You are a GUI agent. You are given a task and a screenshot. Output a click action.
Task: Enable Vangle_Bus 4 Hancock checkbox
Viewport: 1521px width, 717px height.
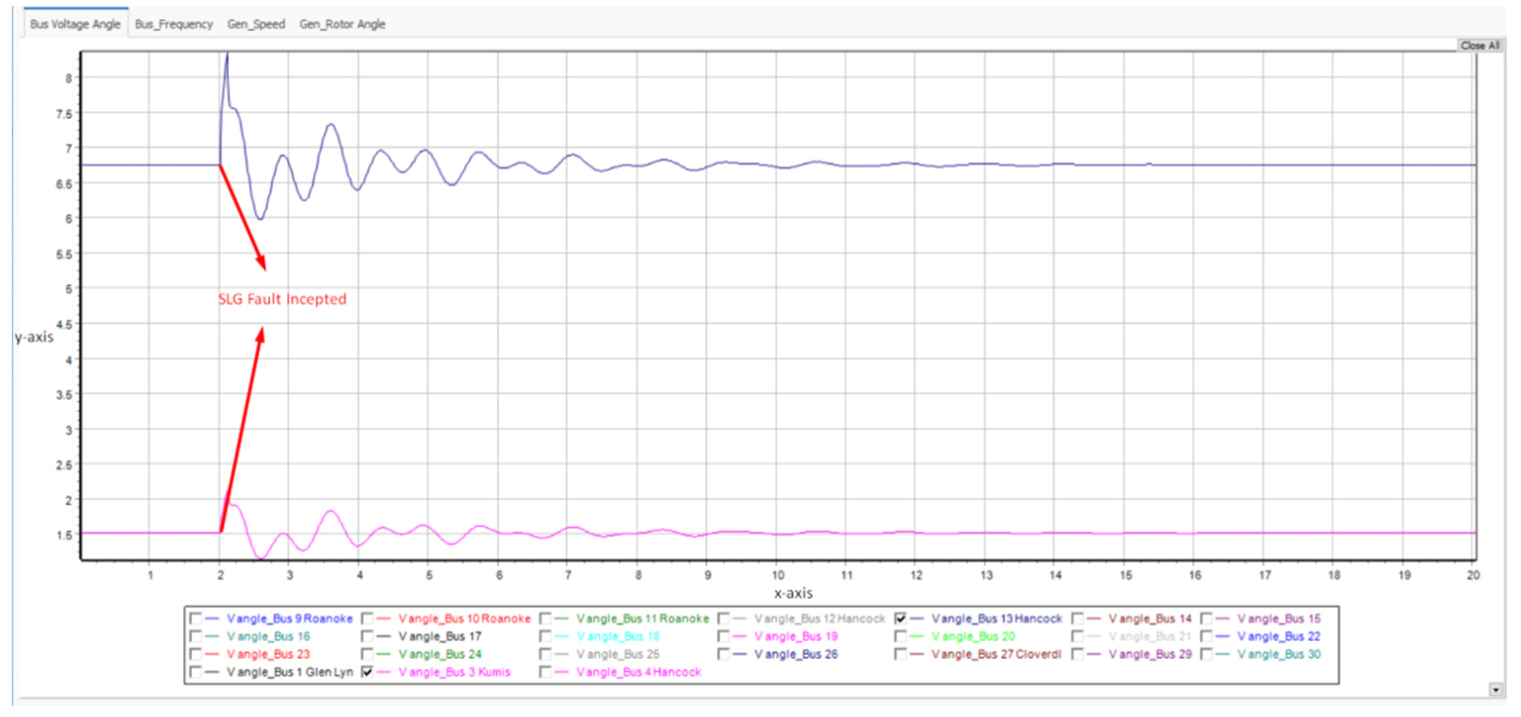pos(545,671)
